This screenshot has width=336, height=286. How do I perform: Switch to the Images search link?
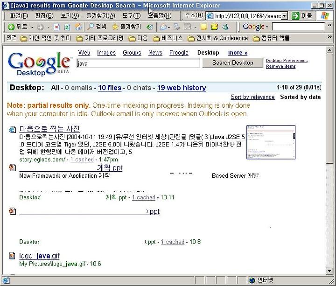[x=106, y=52]
